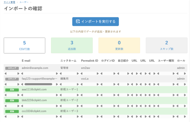Click the scrollbar thumb under faq123+support email
Viewport: 190px width, 122px height.
click(38, 84)
